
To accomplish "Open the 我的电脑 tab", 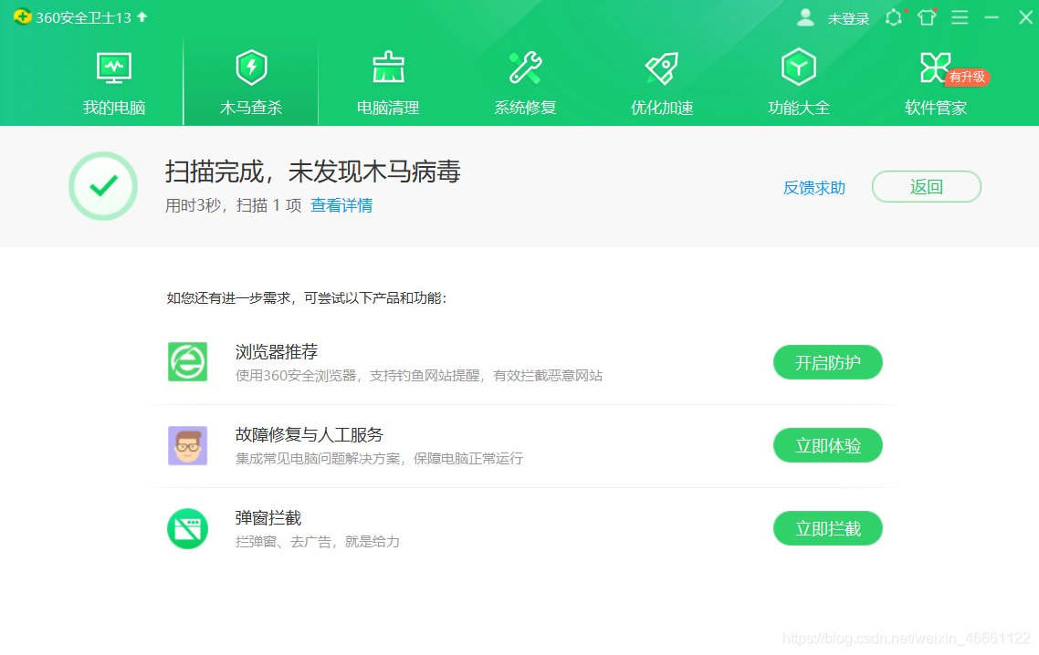I will (x=114, y=83).
